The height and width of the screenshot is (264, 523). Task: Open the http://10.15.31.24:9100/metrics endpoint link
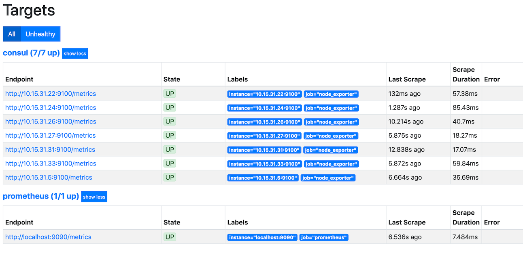click(50, 107)
